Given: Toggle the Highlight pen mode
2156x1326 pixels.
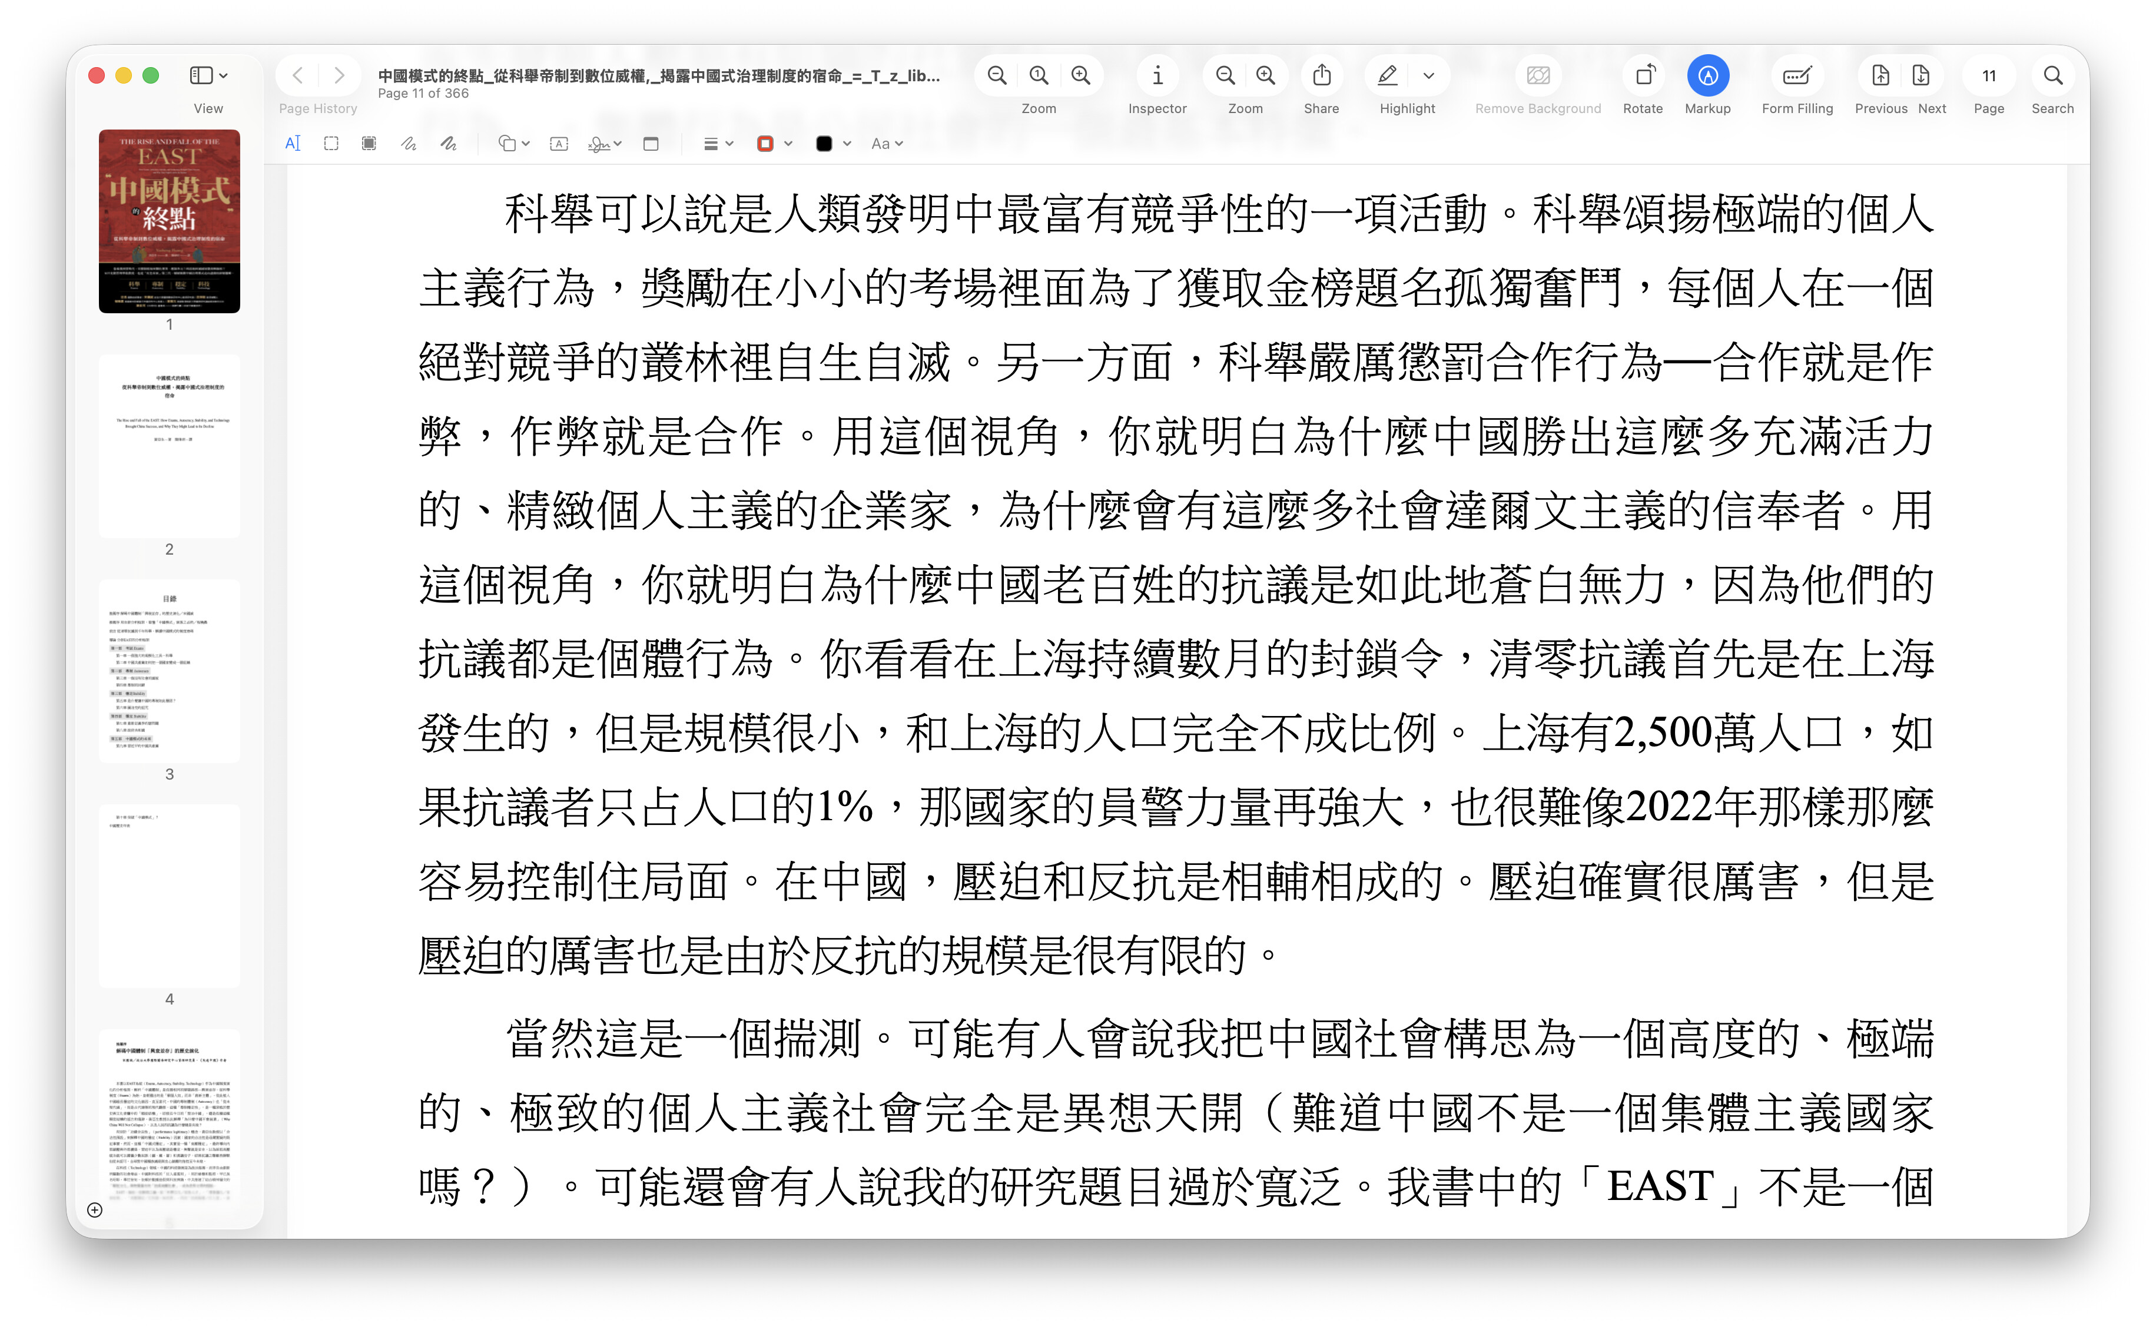Looking at the screenshot, I should pos(1387,77).
